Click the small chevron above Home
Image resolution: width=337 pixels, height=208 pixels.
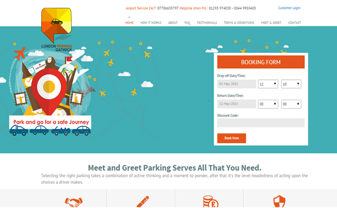pos(129,17)
